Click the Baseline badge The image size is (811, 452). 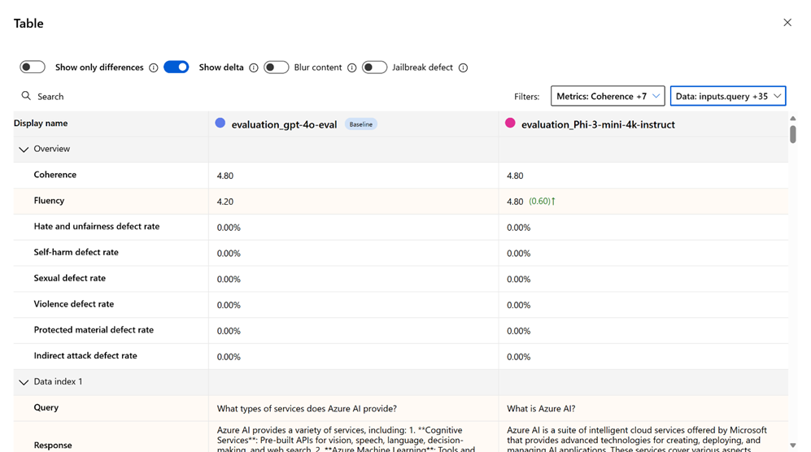point(361,124)
